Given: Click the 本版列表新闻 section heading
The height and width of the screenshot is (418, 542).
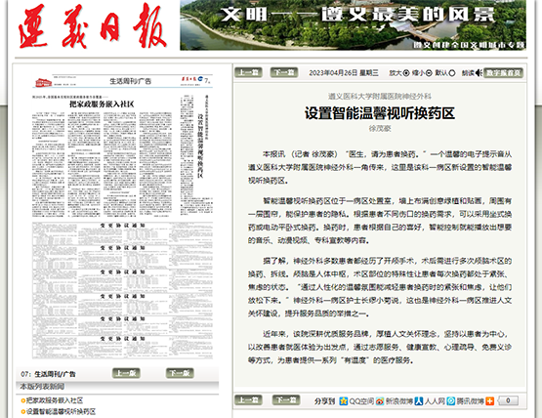Looking at the screenshot, I should pyautogui.click(x=42, y=387).
